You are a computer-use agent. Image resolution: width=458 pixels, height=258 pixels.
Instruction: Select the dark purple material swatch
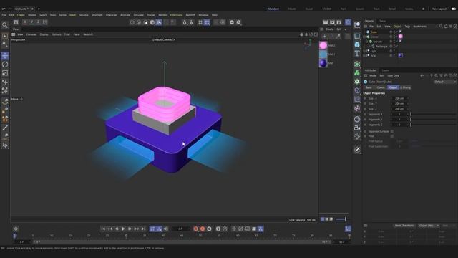pos(323,63)
